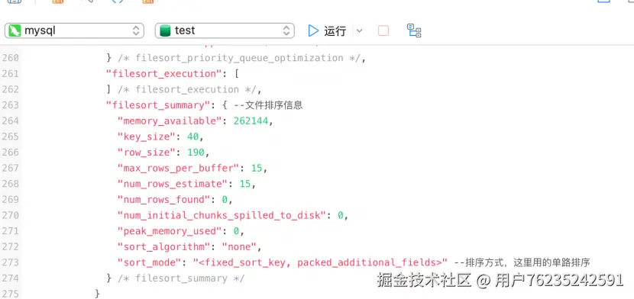Run the query with 运行 button
This screenshot has height=299, width=634.
pyautogui.click(x=327, y=31)
